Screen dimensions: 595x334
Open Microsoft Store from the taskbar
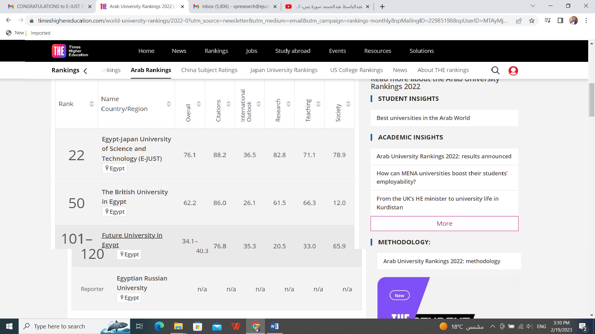point(197,326)
